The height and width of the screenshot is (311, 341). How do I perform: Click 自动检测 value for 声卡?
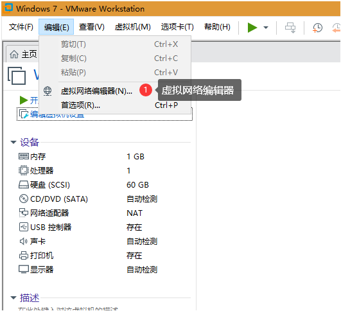[142, 242]
